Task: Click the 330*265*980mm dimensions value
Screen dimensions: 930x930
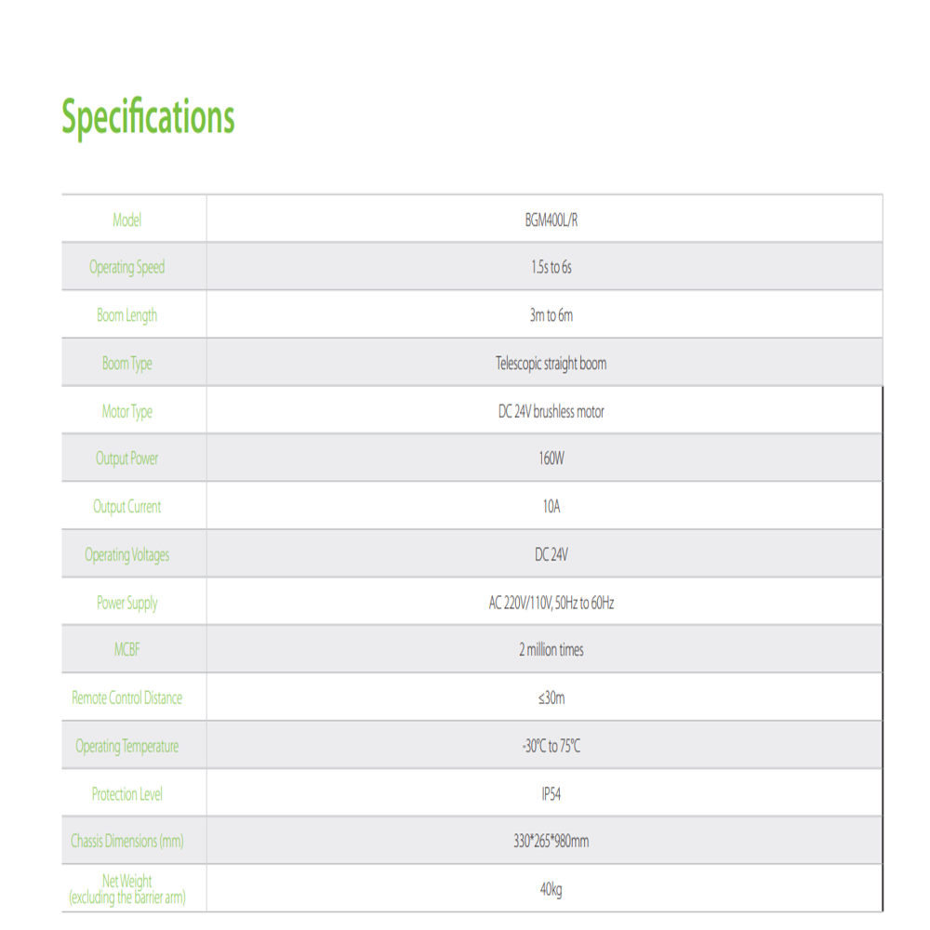Action: (x=551, y=841)
